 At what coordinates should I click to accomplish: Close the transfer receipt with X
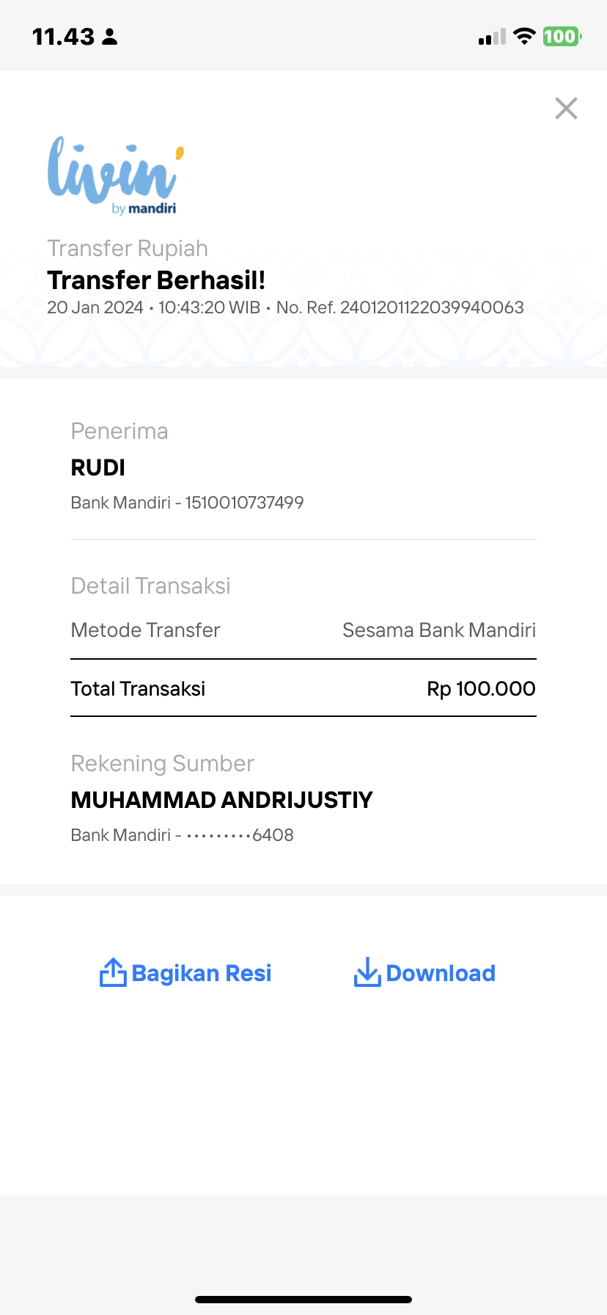566,109
